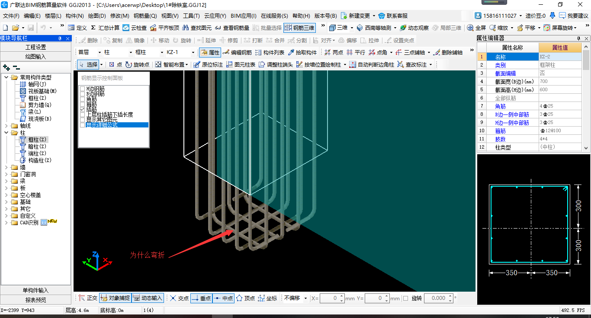Enable 显示详细公式 checkbox
591x318 pixels.
pos(83,125)
